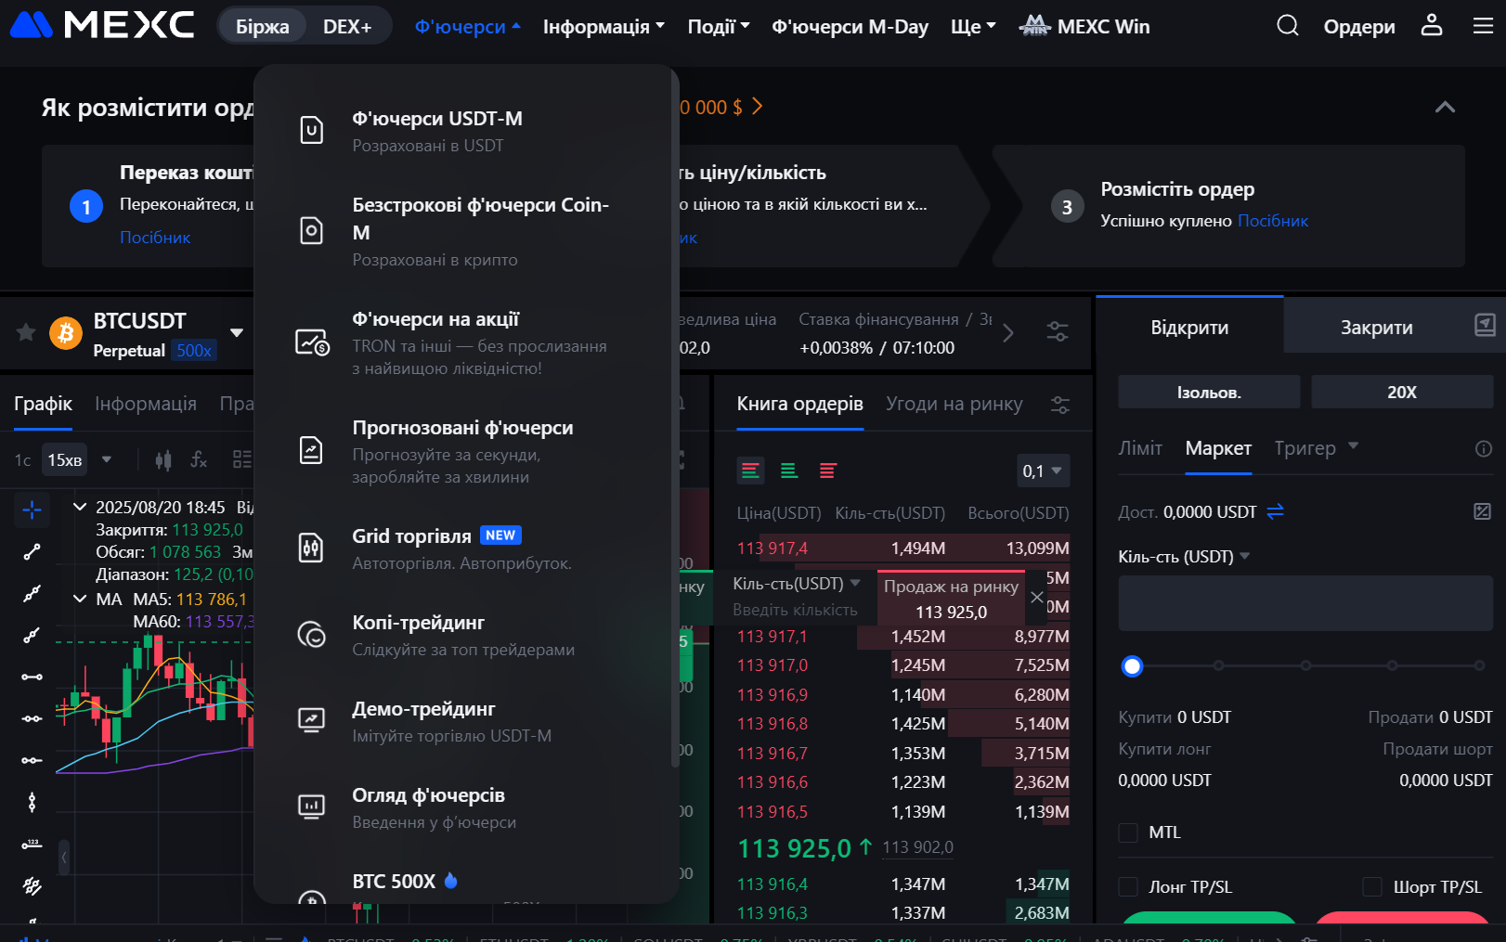Select Ф'ючерси USDT-M menu entry
Image resolution: width=1506 pixels, height=942 pixels.
tap(466, 131)
